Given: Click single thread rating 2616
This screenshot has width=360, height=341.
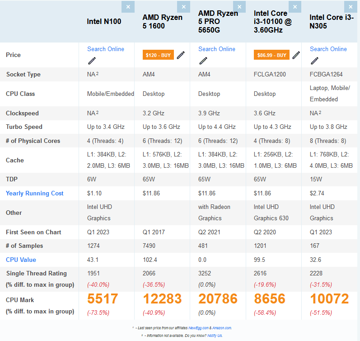Looking at the screenshot, I should (x=260, y=274).
